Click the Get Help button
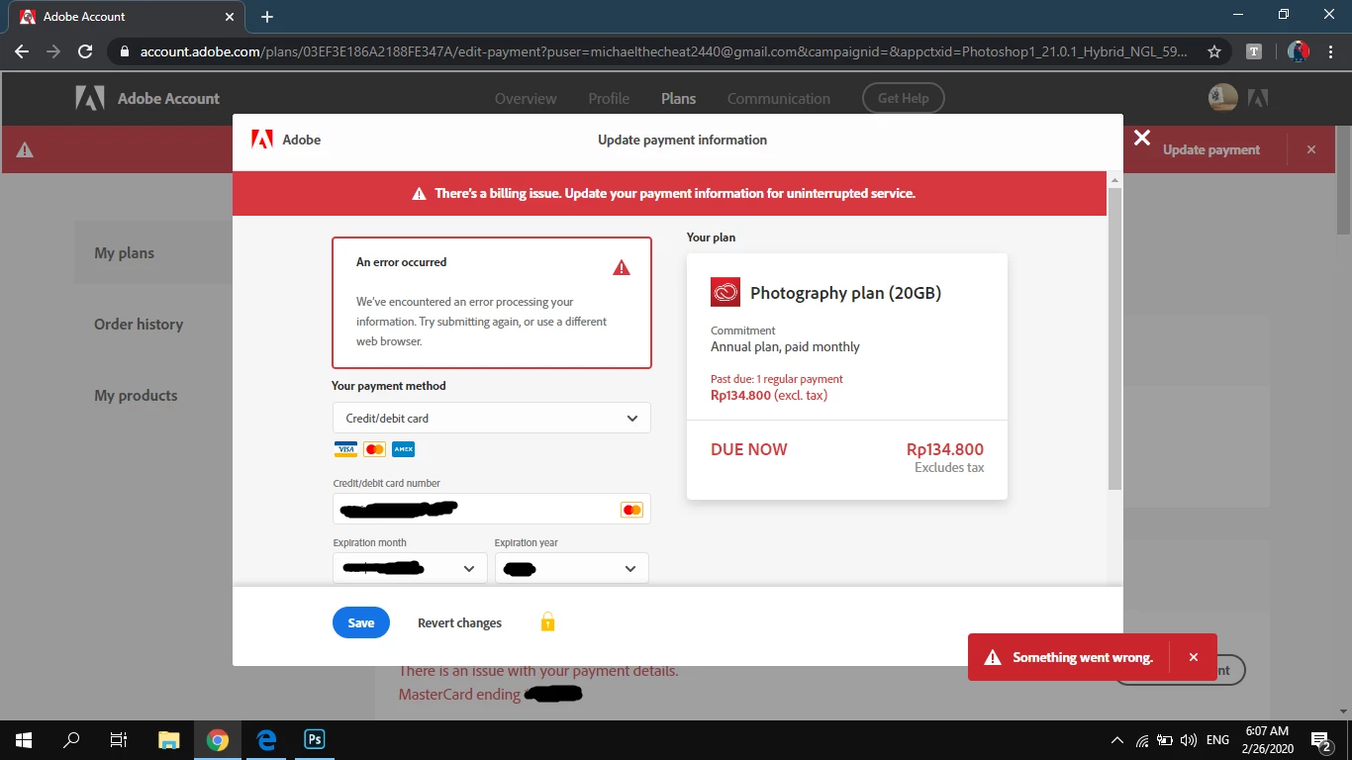Screen dimensions: 1352x760 (x=904, y=98)
